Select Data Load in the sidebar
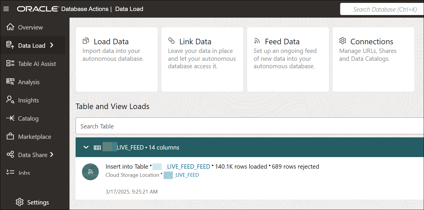This screenshot has width=424, height=210. 31,45
